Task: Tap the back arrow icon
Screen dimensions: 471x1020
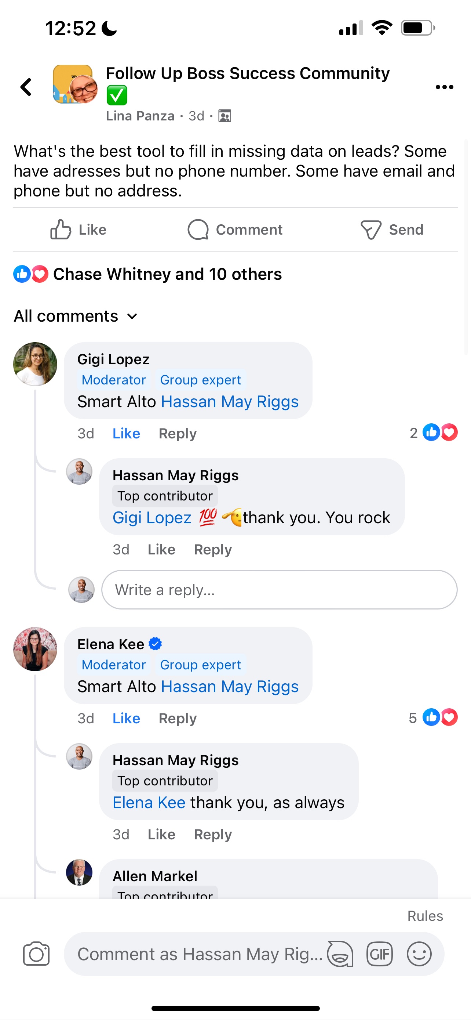Action: point(26,87)
